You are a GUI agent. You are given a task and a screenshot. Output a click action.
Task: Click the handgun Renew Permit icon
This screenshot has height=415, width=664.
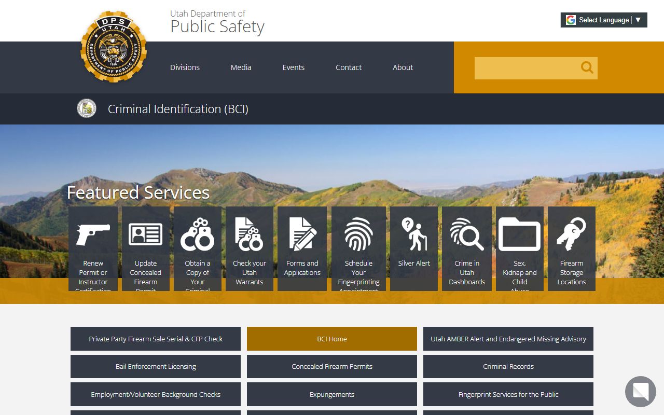[x=93, y=234]
